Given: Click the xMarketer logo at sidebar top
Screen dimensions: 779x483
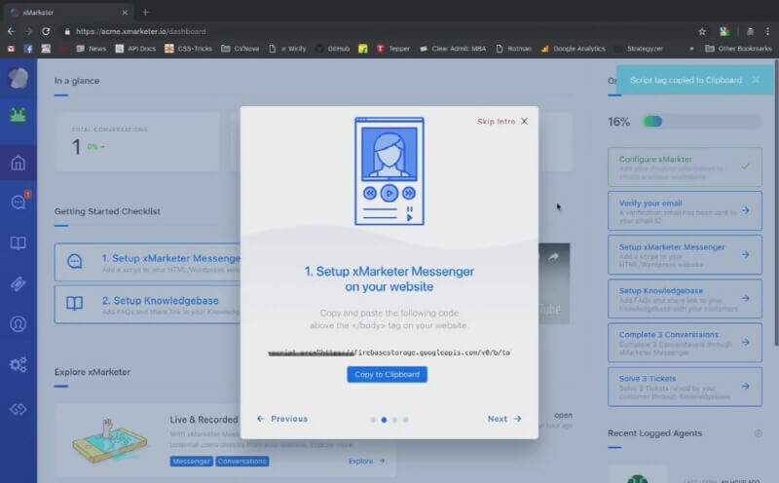Looking at the screenshot, I should pyautogui.click(x=18, y=78).
